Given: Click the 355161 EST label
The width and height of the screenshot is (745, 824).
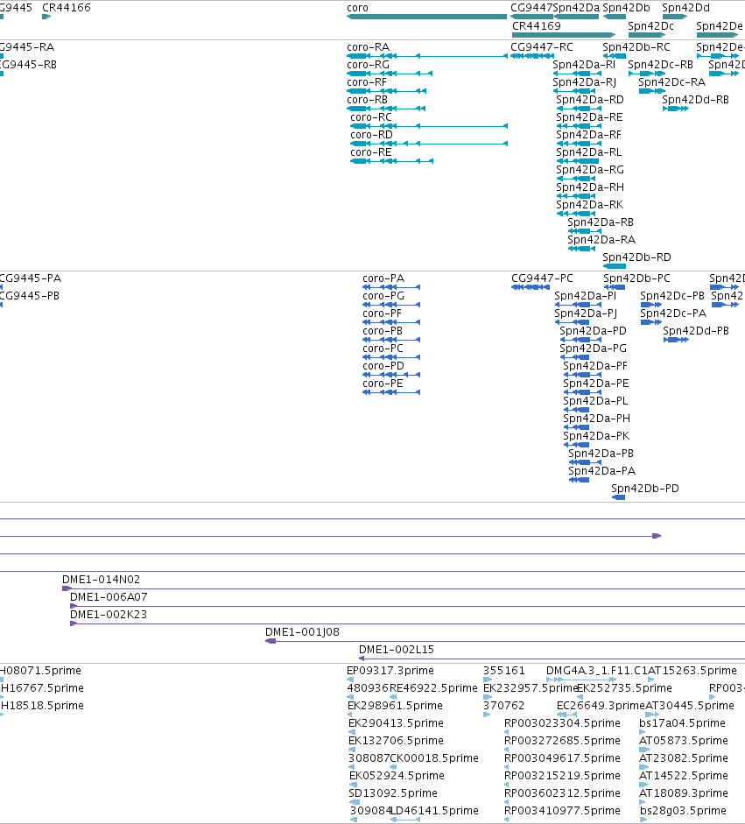Looking at the screenshot, I should click(x=504, y=671).
